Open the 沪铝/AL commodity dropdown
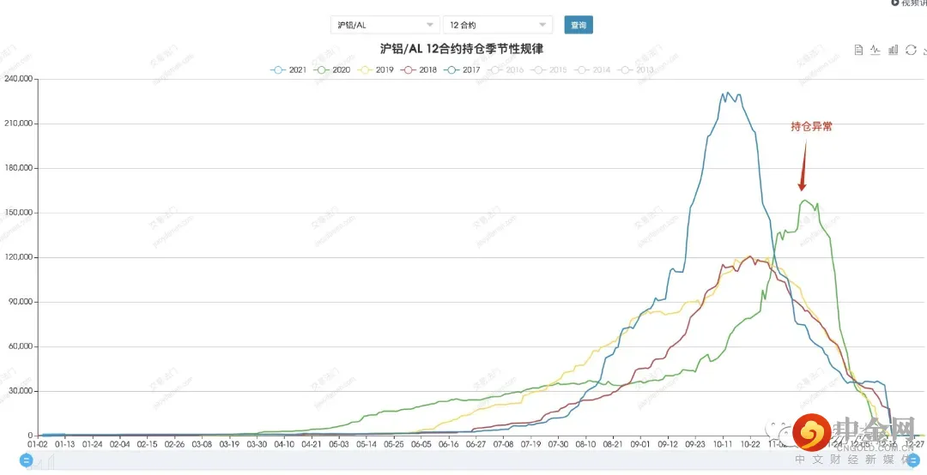This screenshot has width=927, height=475. [384, 25]
